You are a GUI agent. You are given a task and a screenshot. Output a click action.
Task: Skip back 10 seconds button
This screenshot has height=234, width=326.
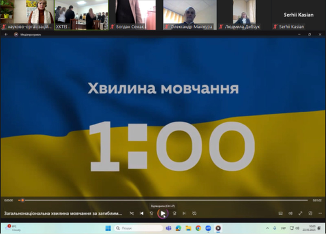point(152,213)
